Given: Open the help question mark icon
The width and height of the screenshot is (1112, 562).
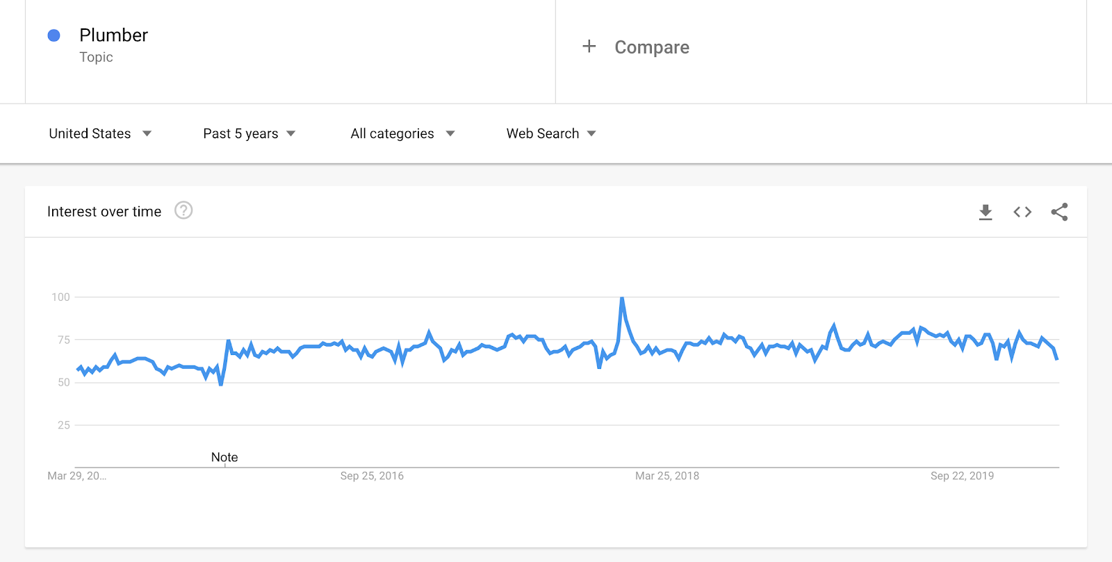Looking at the screenshot, I should tap(183, 210).
